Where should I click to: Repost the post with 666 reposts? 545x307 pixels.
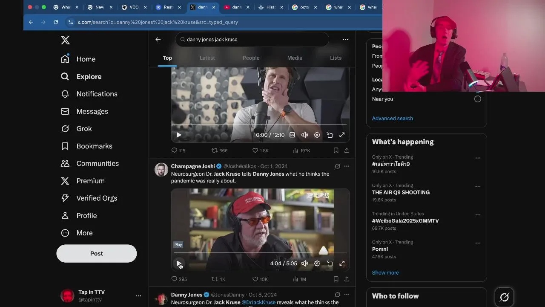[x=219, y=151]
